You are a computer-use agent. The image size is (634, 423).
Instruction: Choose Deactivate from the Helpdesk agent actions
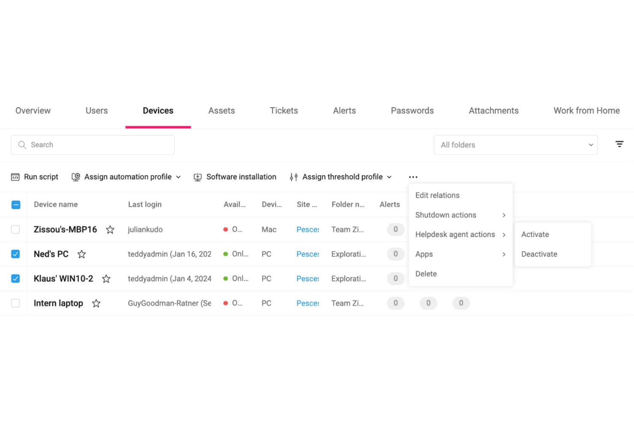[539, 254]
